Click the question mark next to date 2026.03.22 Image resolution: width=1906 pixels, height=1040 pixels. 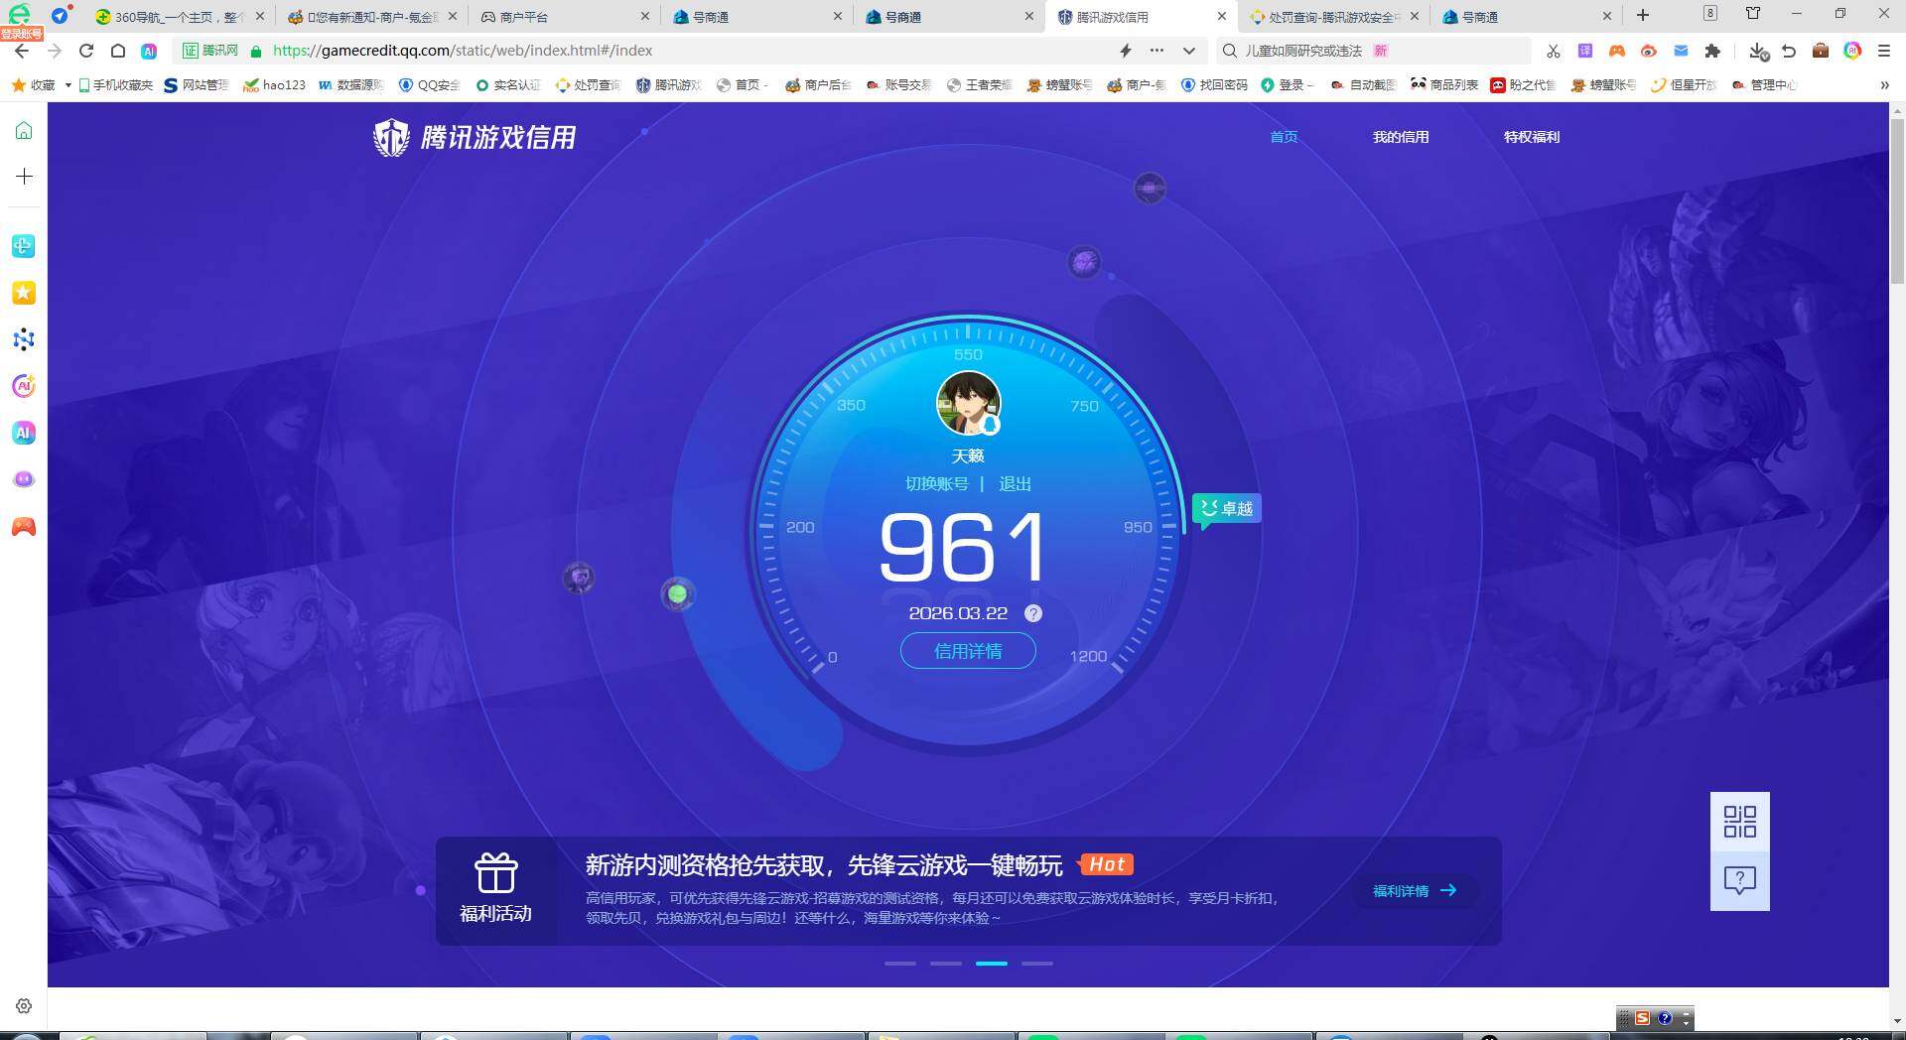1032,613
